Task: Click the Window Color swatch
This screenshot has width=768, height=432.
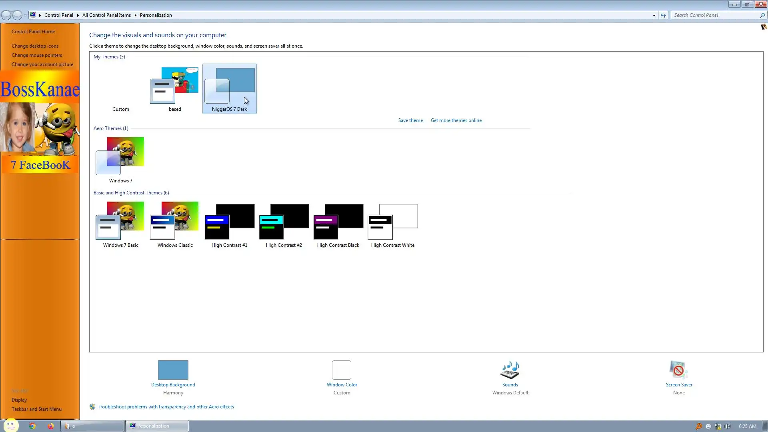Action: click(x=341, y=370)
